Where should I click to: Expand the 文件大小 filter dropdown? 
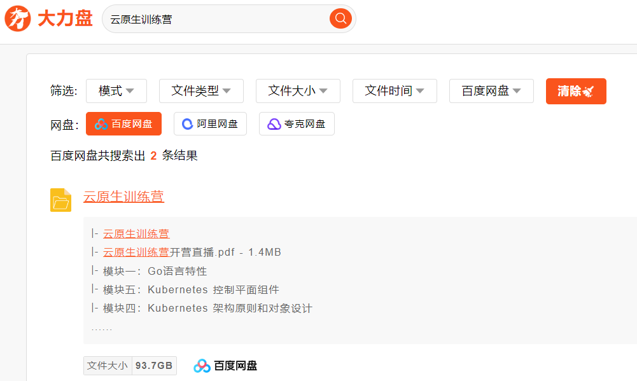[298, 91]
